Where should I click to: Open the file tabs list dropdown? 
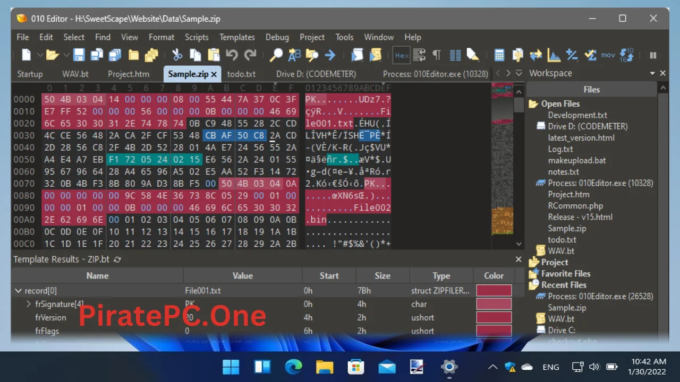[518, 73]
